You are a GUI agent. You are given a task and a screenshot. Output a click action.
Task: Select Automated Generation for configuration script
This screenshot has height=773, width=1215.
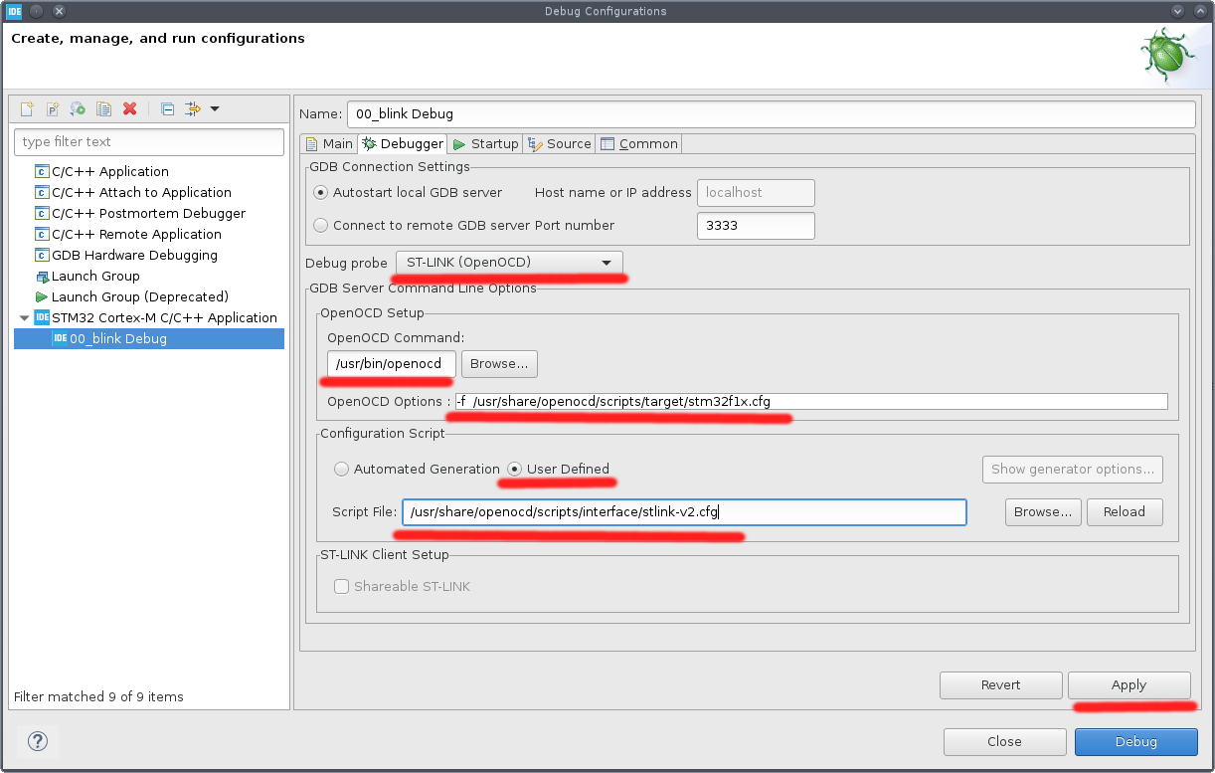(341, 469)
